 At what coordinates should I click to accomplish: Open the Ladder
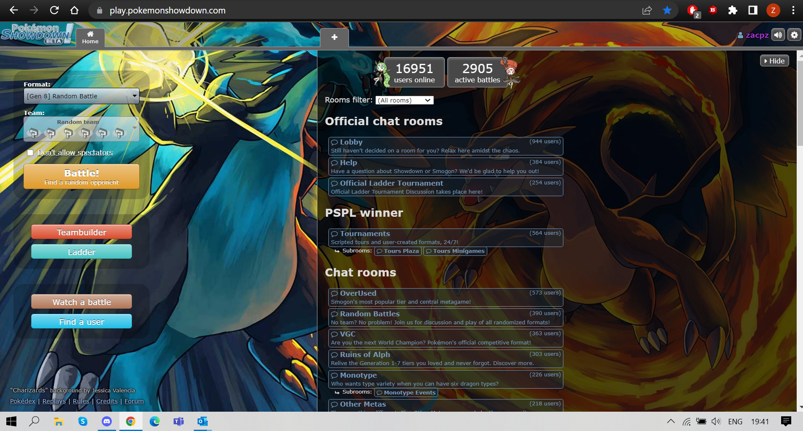[82, 252]
